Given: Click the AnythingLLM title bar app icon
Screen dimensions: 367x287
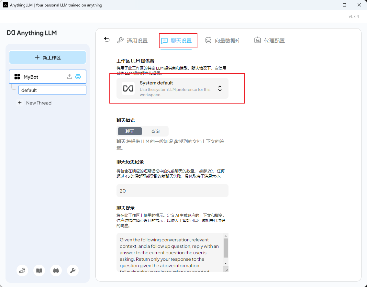Looking at the screenshot, I should pyautogui.click(x=6, y=5).
